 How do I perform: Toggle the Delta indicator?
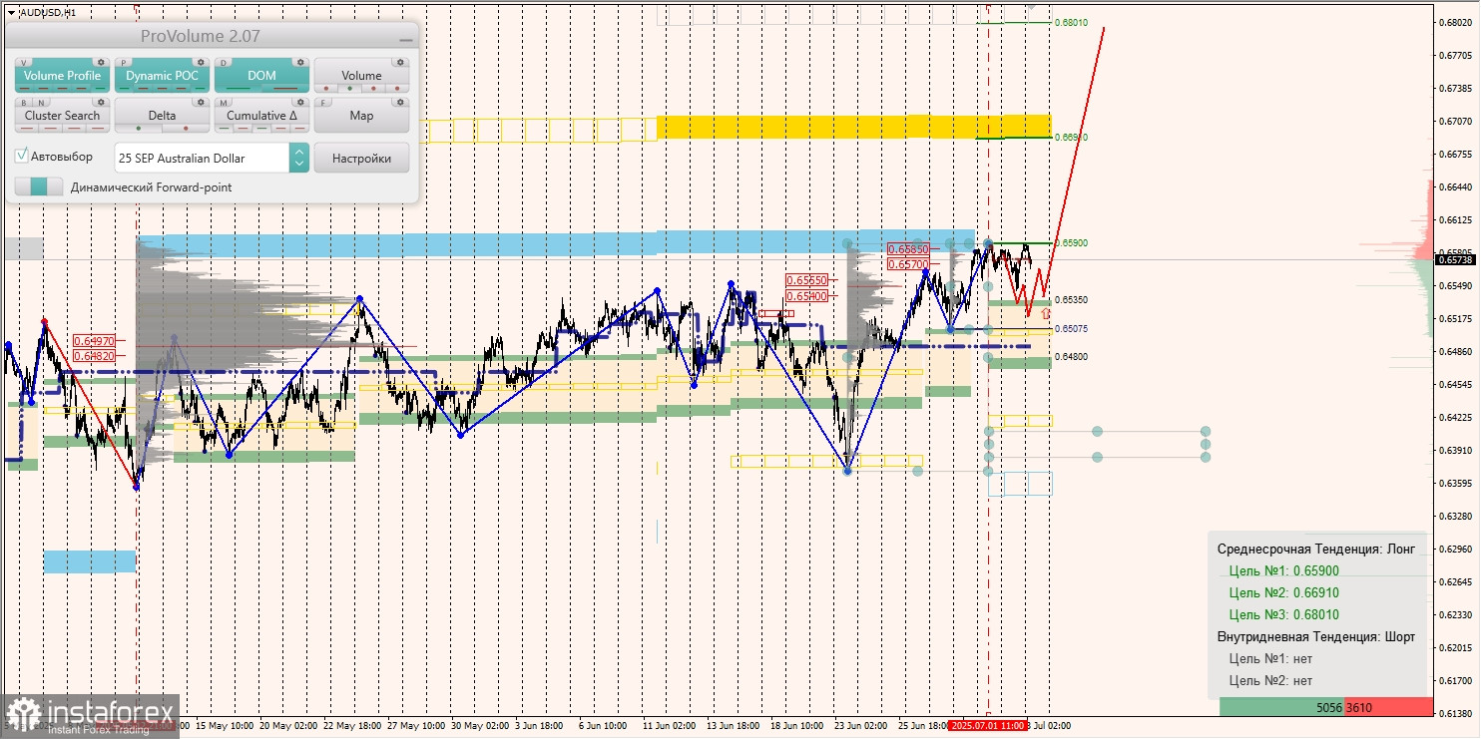click(x=162, y=115)
